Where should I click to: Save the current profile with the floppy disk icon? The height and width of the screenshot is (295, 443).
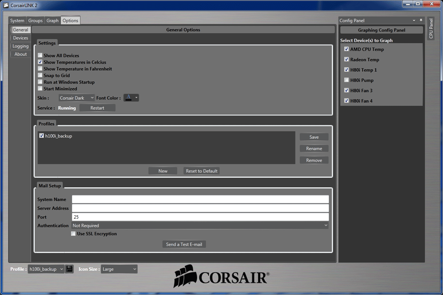coord(70,269)
